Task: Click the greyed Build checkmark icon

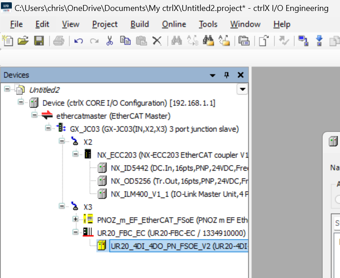Action: [283, 41]
